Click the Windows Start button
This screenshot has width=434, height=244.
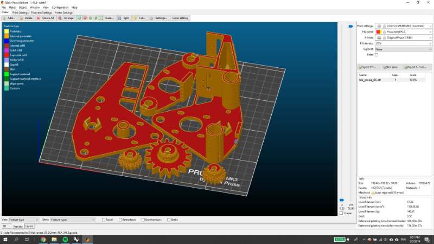pos(5,240)
